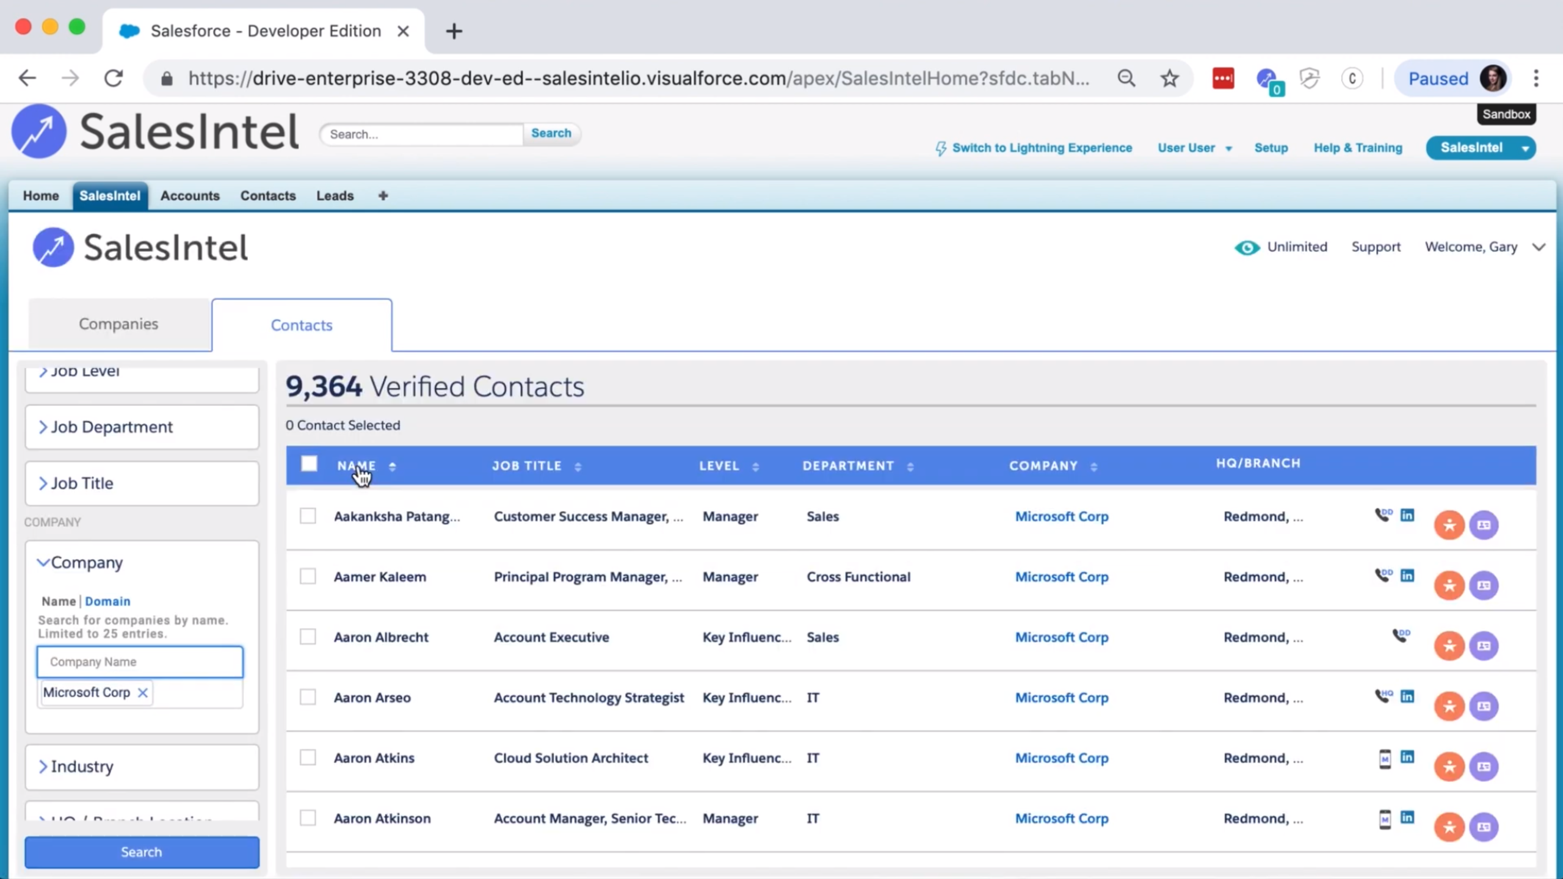Viewport: 1563px width, 879px height.
Task: Click the Company Name input field
Action: 140,661
